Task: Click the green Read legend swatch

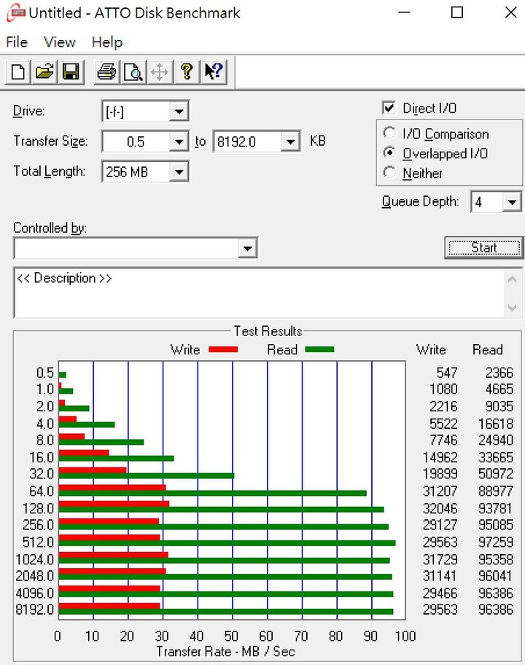Action: click(320, 349)
